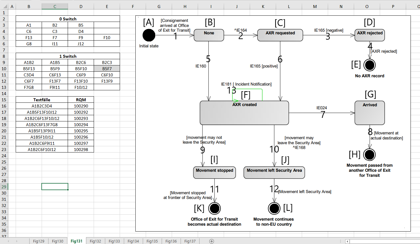Select row 10 header
This screenshot has height=244, width=420.
(x=4, y=68)
